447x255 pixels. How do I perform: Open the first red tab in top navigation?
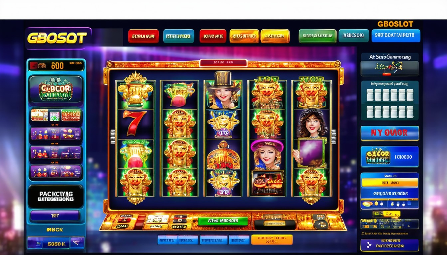click(x=143, y=36)
